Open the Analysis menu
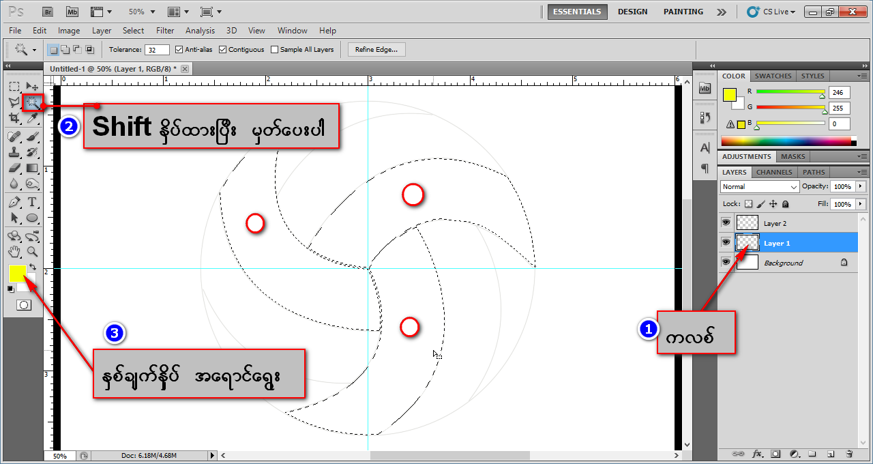Viewport: 873px width, 464px height. 200,31
